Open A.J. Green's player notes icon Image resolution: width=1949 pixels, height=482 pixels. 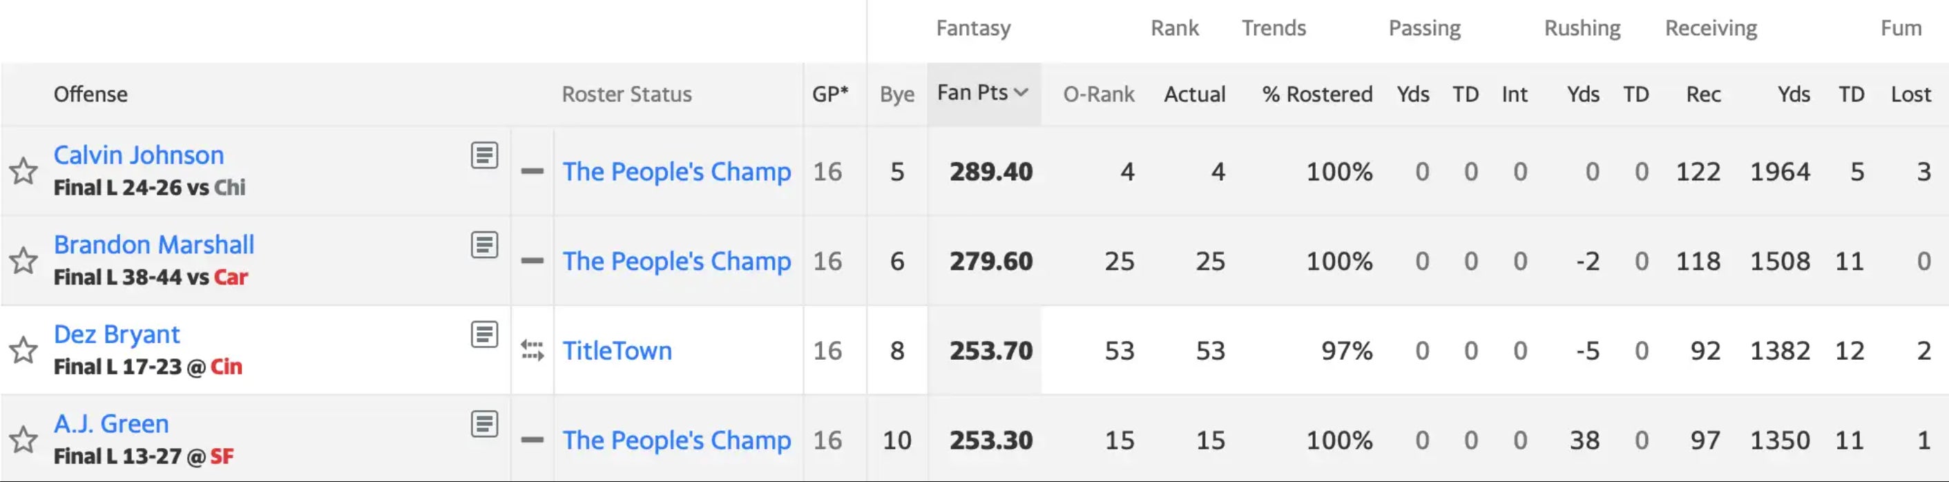pyautogui.click(x=484, y=424)
